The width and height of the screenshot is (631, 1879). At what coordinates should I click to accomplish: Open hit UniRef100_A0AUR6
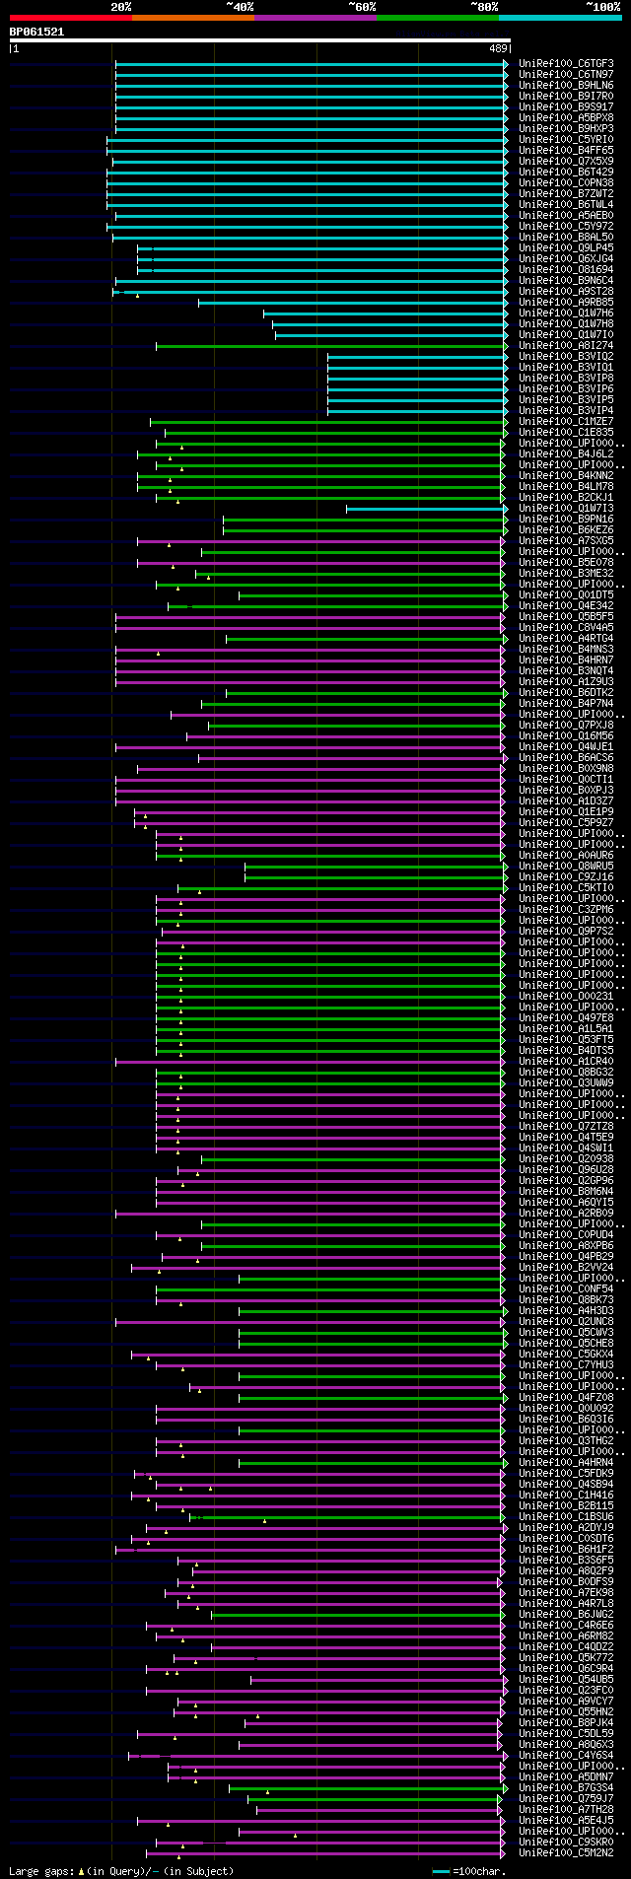566,855
